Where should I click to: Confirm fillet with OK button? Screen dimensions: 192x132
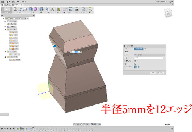153,73
